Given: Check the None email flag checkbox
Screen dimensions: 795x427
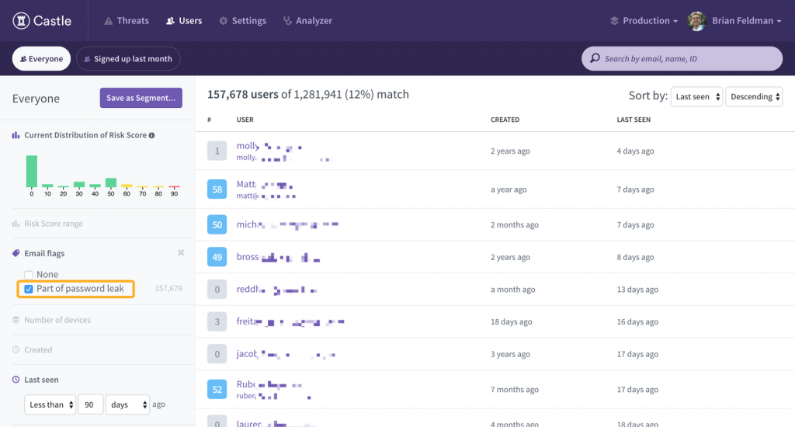Looking at the screenshot, I should click(29, 275).
